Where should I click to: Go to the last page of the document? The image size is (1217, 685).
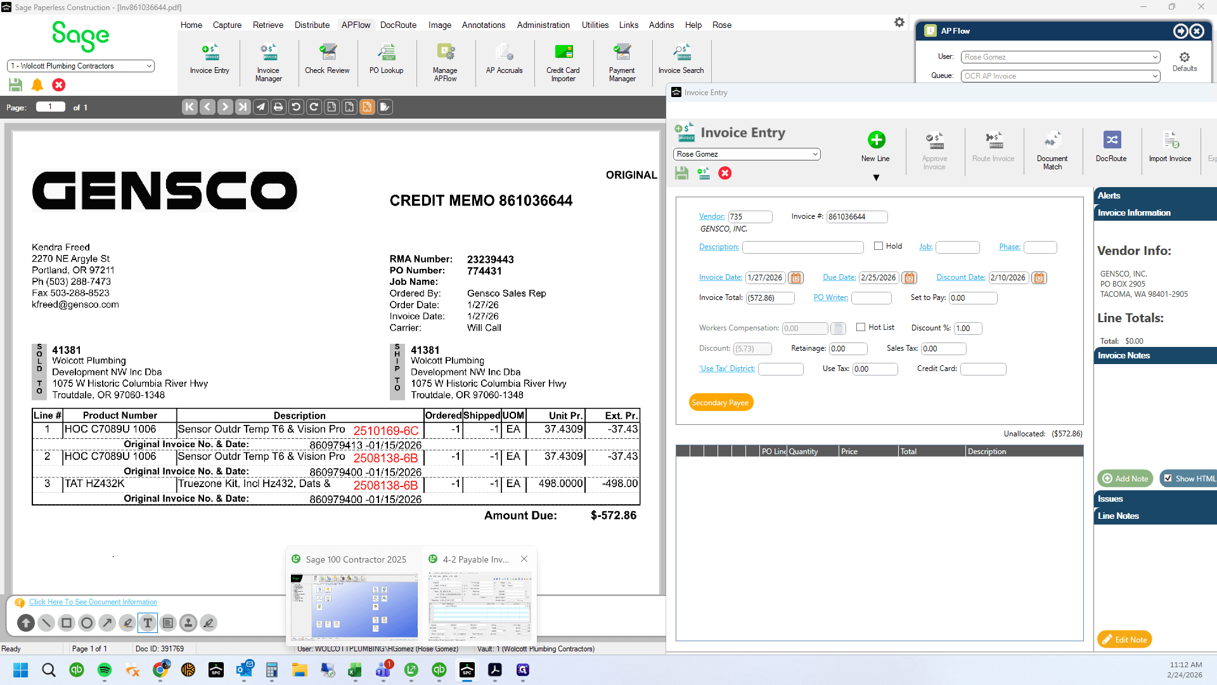tap(243, 107)
